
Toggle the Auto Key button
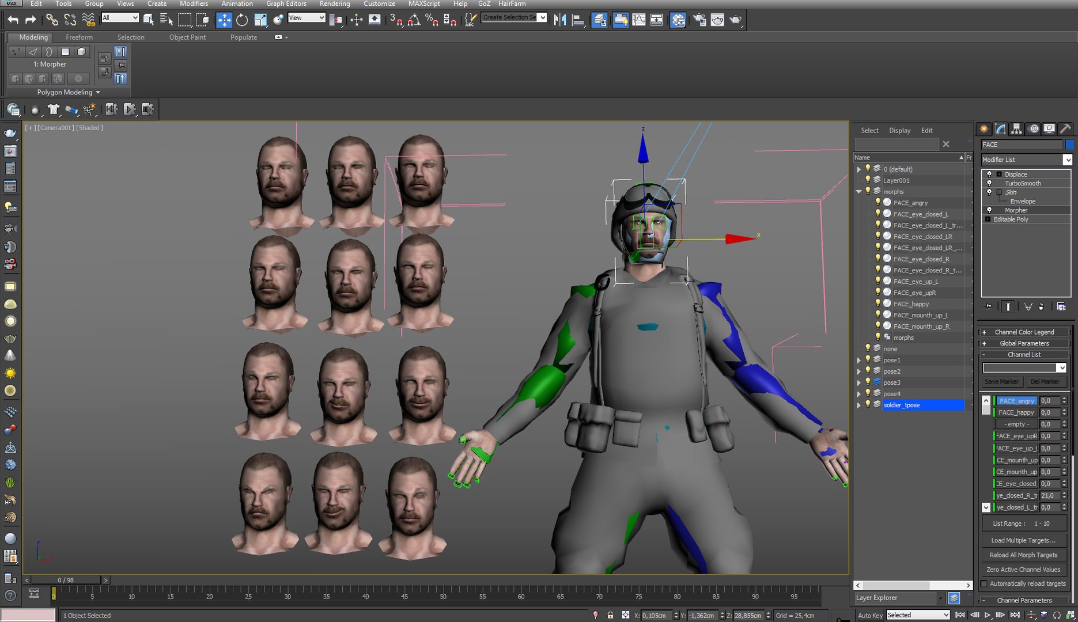[869, 615]
